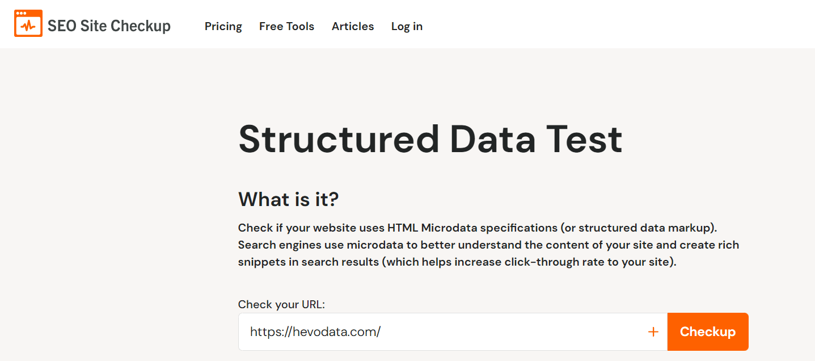This screenshot has height=361, width=815.
Task: Click the What is it? subheading
Action: click(288, 199)
